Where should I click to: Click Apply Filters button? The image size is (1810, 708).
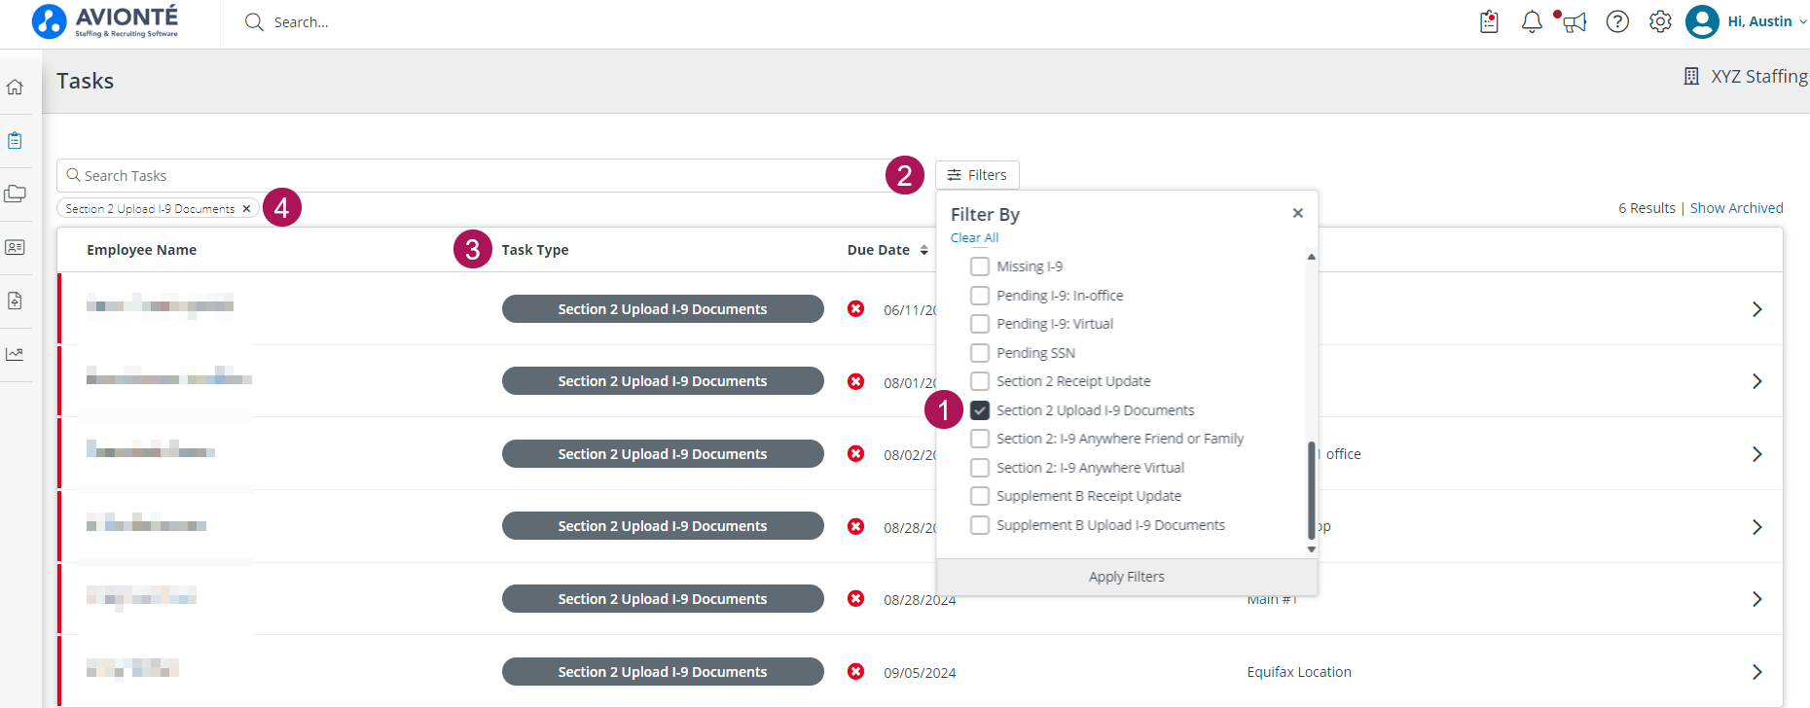click(x=1127, y=577)
